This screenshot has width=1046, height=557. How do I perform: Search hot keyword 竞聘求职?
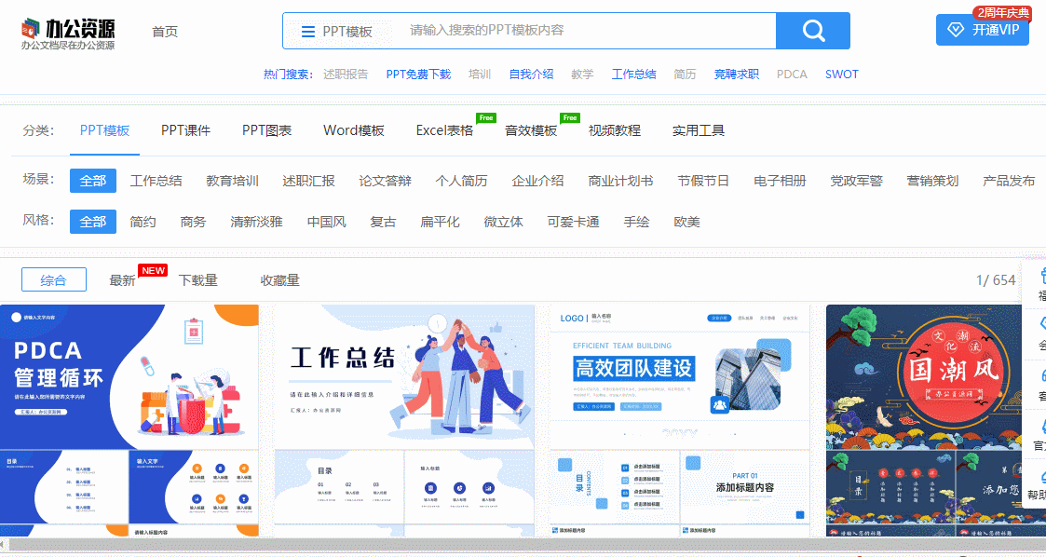tap(737, 74)
